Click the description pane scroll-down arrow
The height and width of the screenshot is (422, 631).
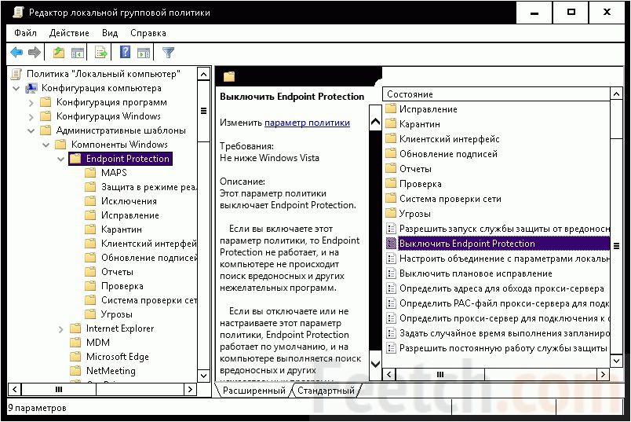[x=375, y=365]
